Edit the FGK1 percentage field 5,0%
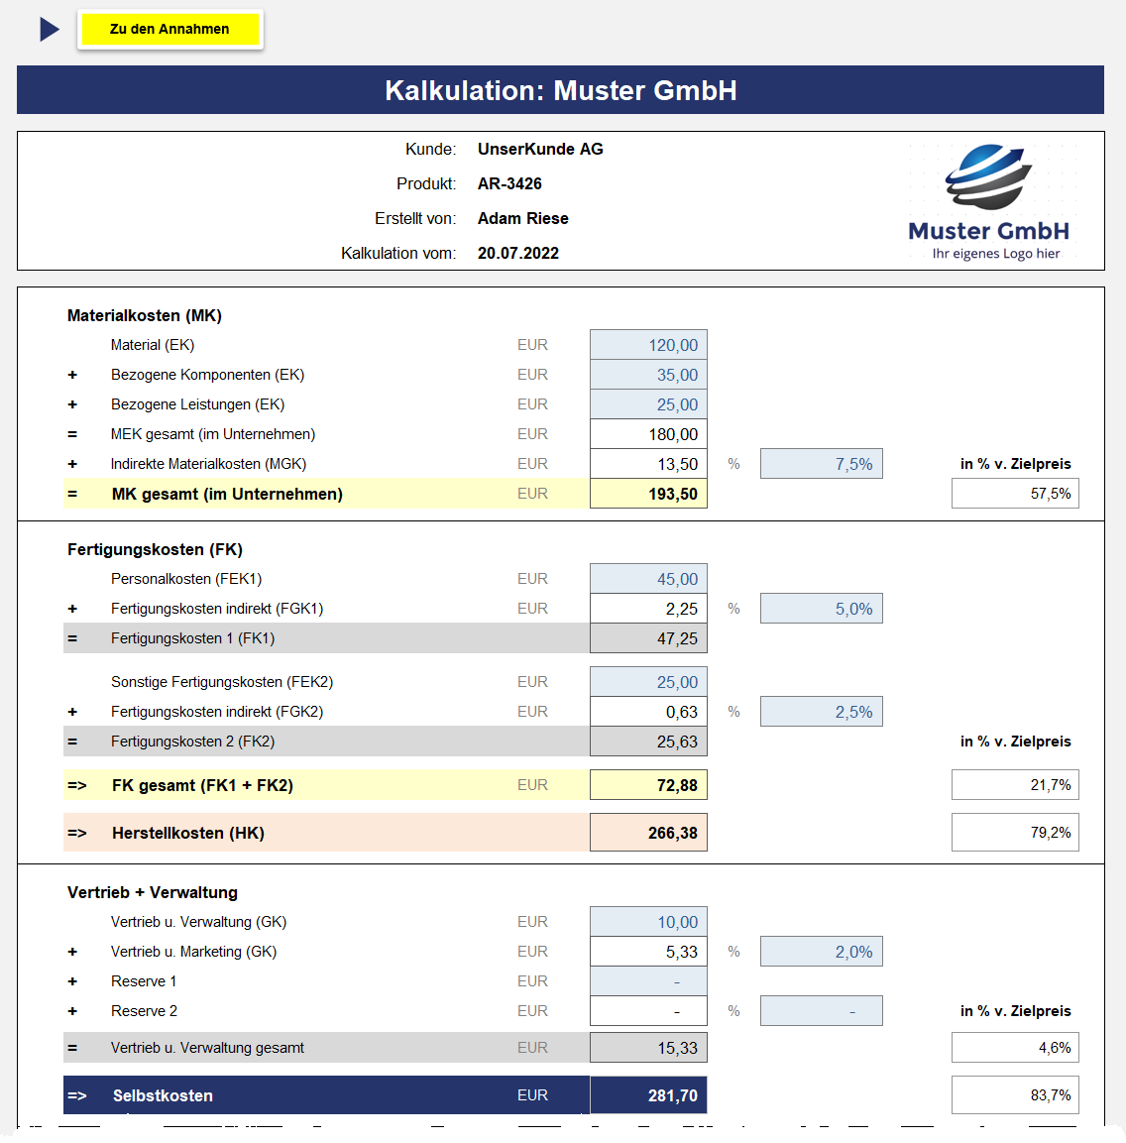This screenshot has width=1126, height=1143. (822, 609)
